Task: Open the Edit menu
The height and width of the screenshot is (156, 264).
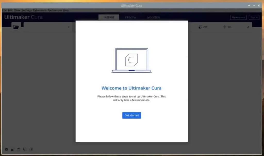Action: [10, 10]
